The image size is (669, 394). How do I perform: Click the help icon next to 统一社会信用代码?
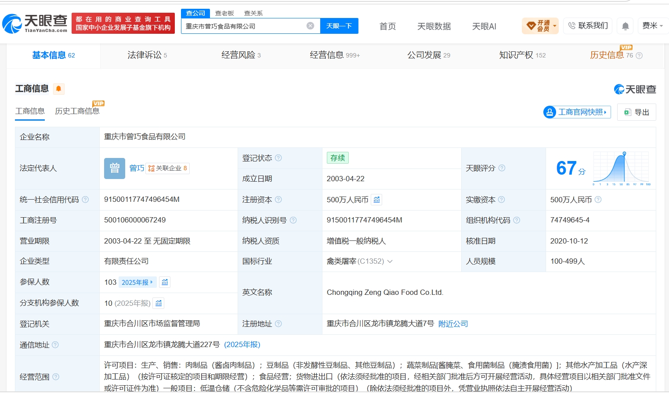(85, 200)
